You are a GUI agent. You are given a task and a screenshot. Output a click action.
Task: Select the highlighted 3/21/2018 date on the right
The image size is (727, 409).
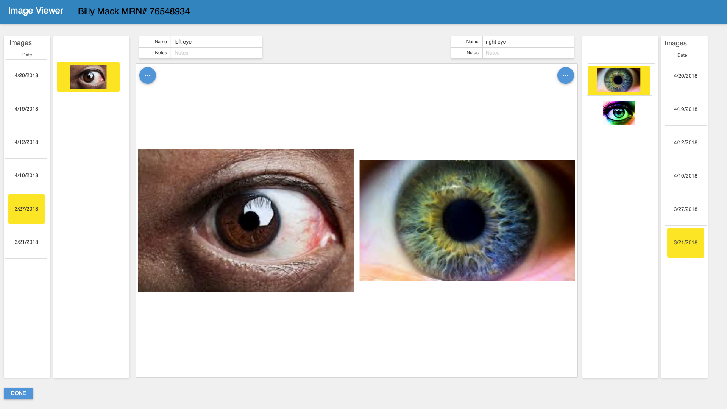click(685, 243)
